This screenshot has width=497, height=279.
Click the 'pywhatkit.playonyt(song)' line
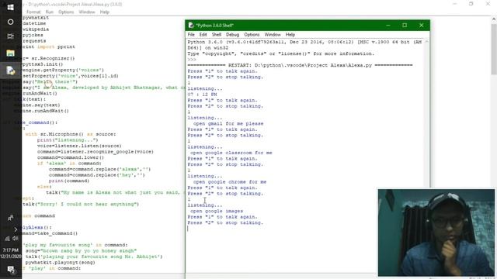(x=61, y=263)
